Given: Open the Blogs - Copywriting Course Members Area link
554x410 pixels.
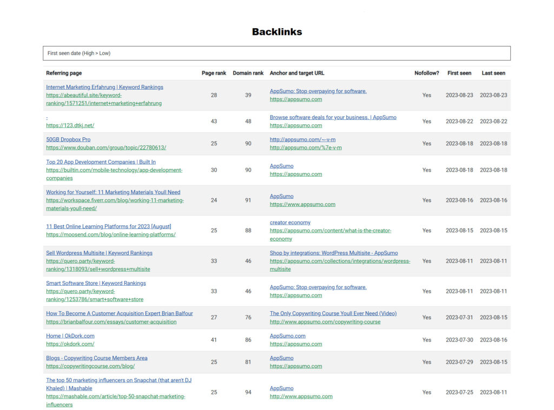Looking at the screenshot, I should [97, 358].
